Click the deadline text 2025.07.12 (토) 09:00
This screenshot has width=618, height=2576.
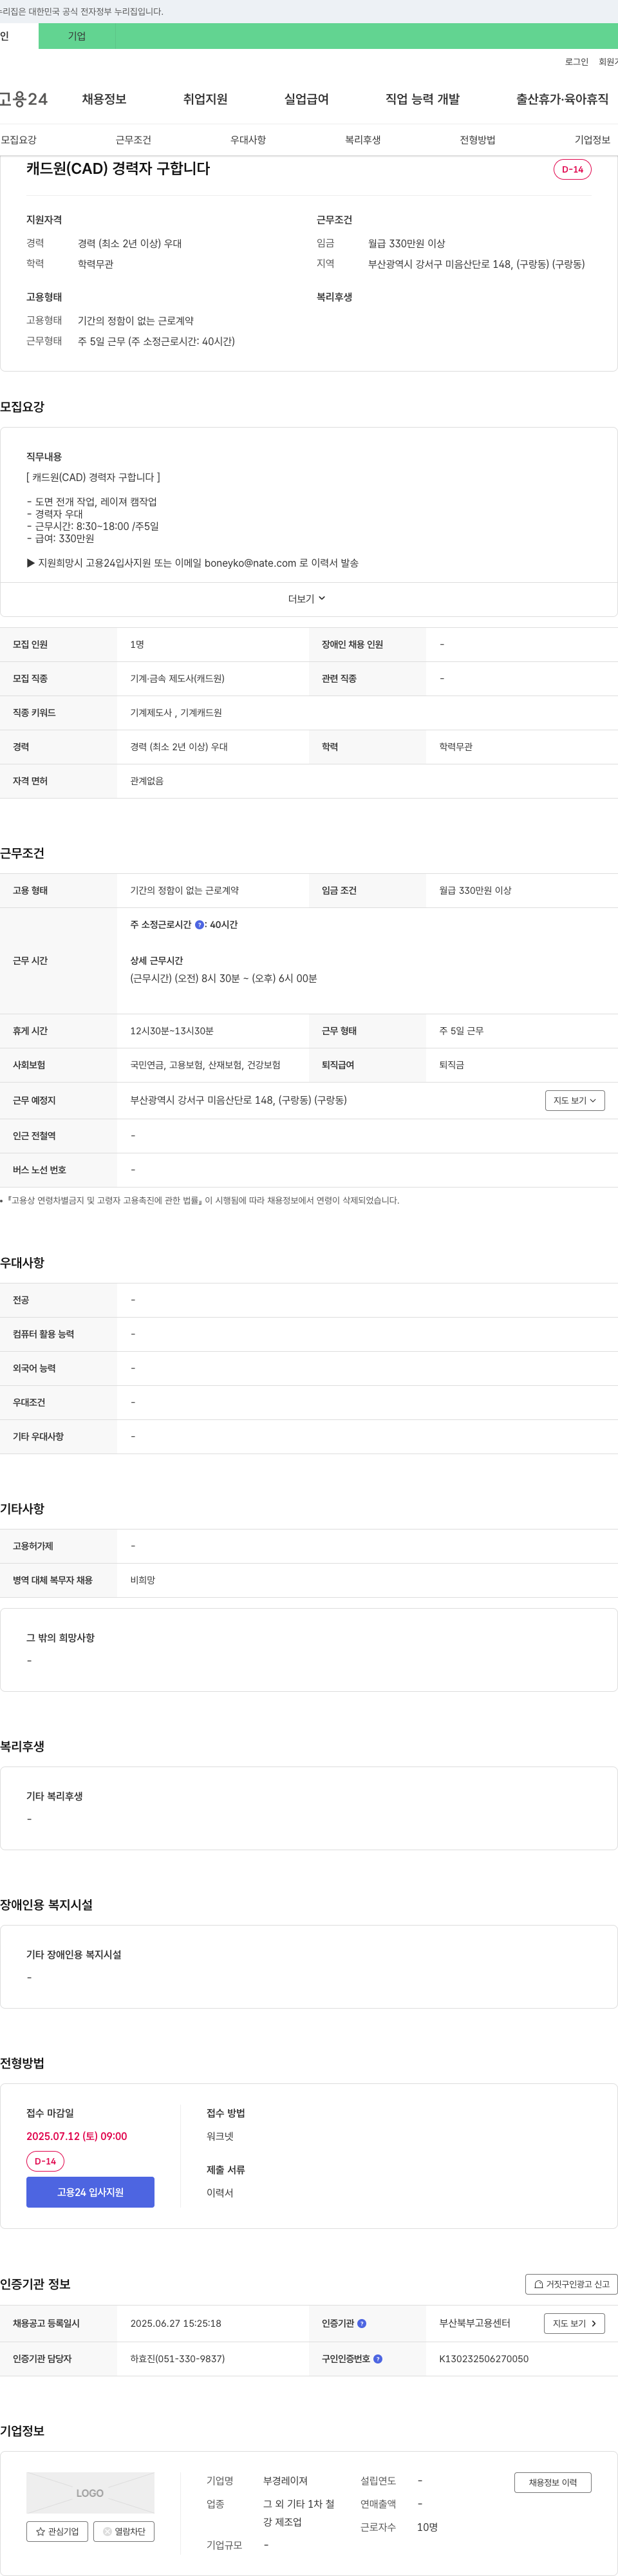[77, 2135]
